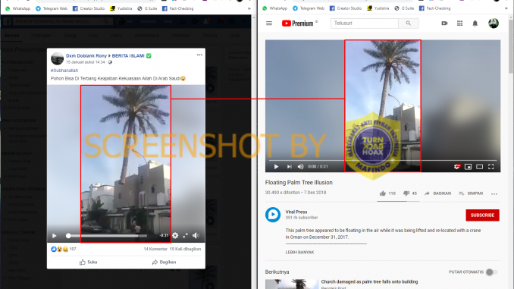Click BAGIKAN to share the YouTube video
This screenshot has height=289, width=514.
438,193
